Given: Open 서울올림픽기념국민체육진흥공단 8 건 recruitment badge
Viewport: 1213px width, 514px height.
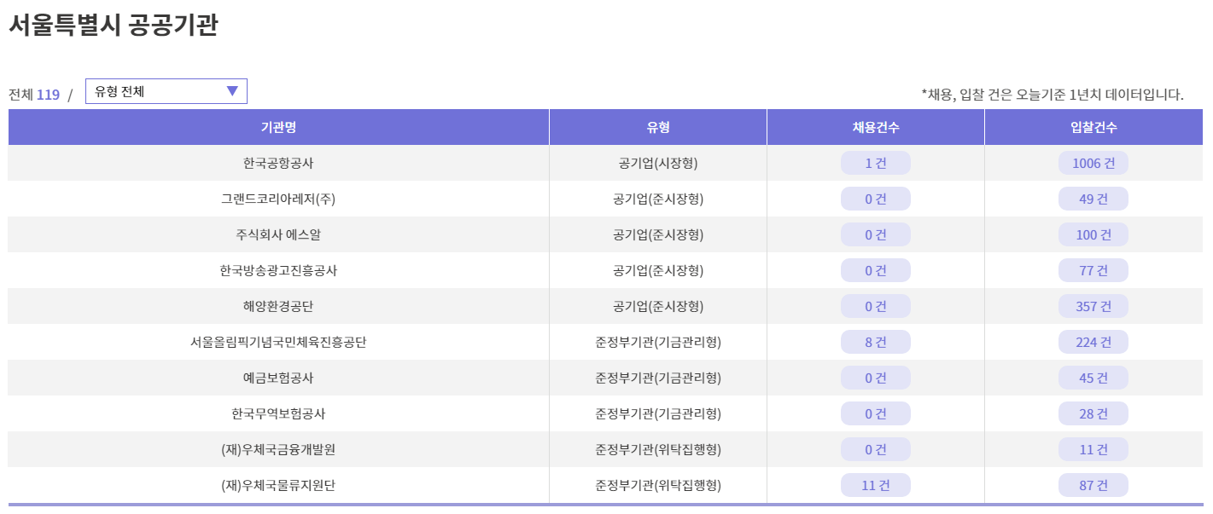Looking at the screenshot, I should 876,342.
